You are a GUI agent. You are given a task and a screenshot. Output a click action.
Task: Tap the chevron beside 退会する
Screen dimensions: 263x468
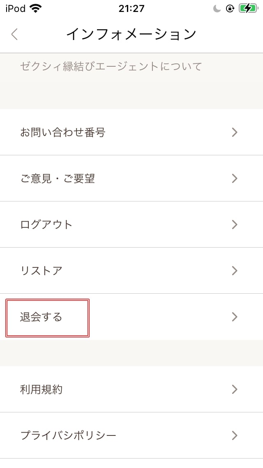point(235,317)
